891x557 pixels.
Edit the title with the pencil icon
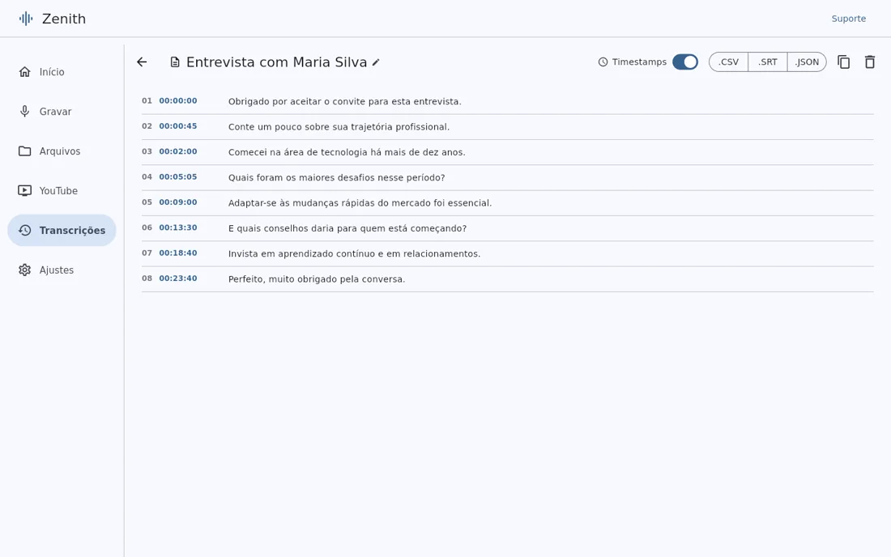point(376,62)
